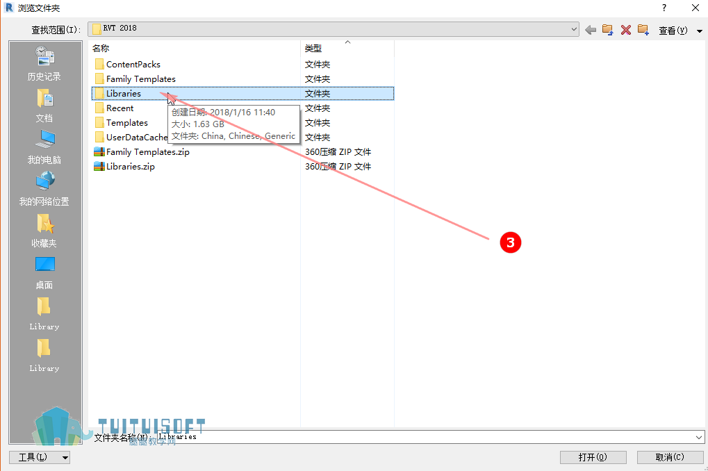Screen dimensions: 708x471
Task: Click 360压缩 ZIP 文件 in Libraries.zip row
Action: pos(338,167)
